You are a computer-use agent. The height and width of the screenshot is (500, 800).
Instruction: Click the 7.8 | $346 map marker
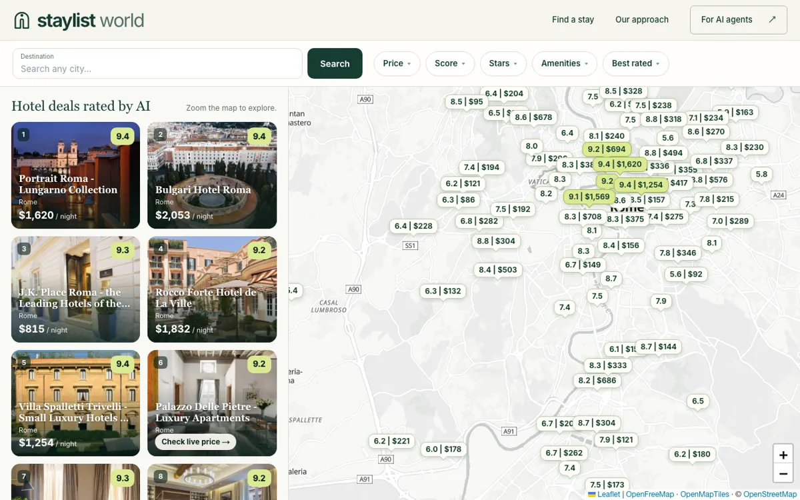pyautogui.click(x=678, y=253)
